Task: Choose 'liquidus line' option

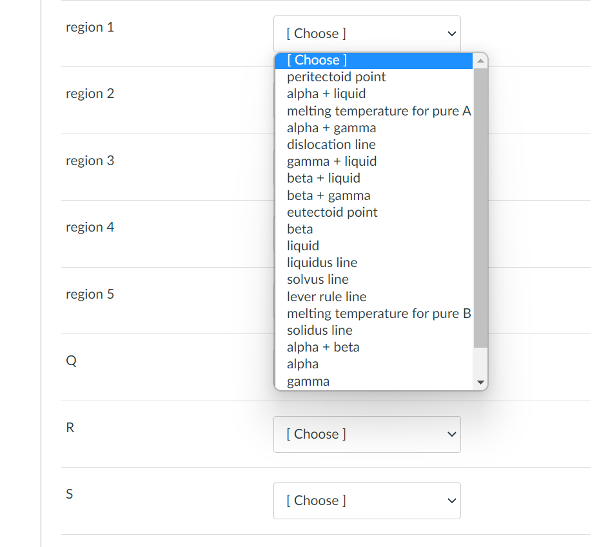Action: [374, 263]
